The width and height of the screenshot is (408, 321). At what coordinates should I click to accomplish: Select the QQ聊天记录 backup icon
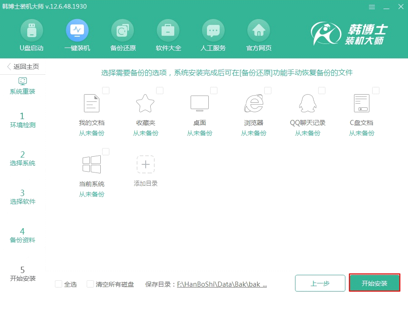[308, 103]
